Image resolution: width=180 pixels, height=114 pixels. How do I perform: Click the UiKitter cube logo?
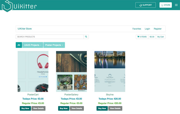tap(7, 6)
